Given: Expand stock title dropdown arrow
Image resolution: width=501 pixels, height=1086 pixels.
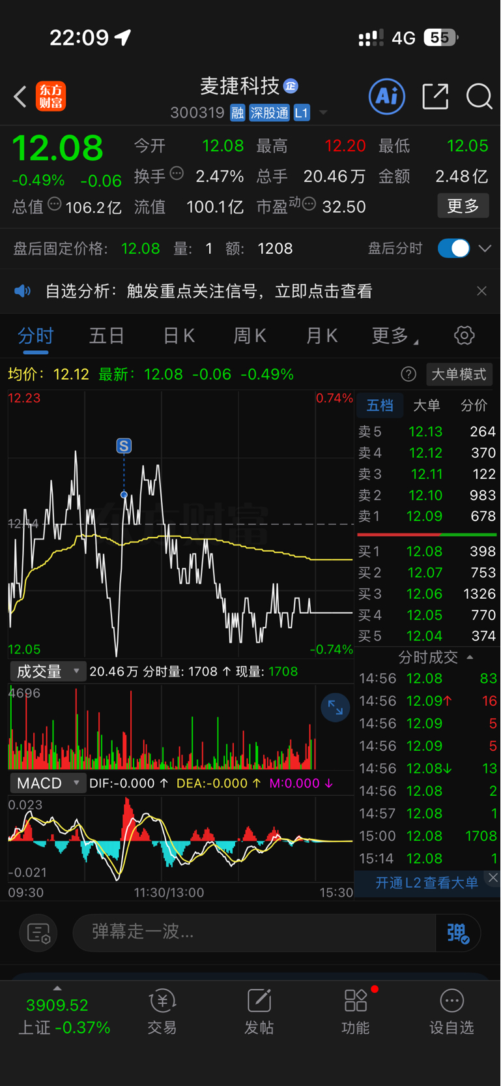Looking at the screenshot, I should click(322, 113).
